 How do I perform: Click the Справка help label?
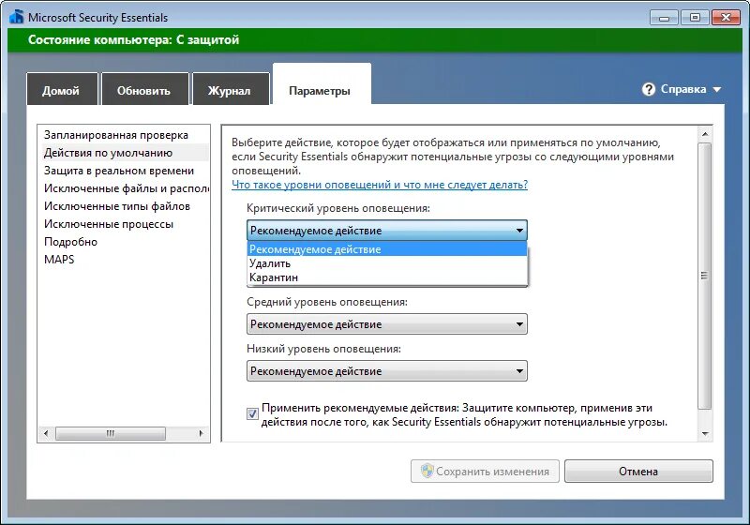tap(683, 89)
